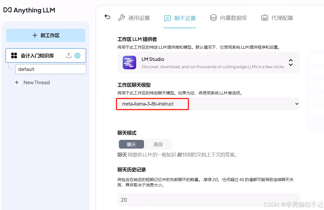Select the default thread
Screen dimensions: 324x210
[51, 69]
